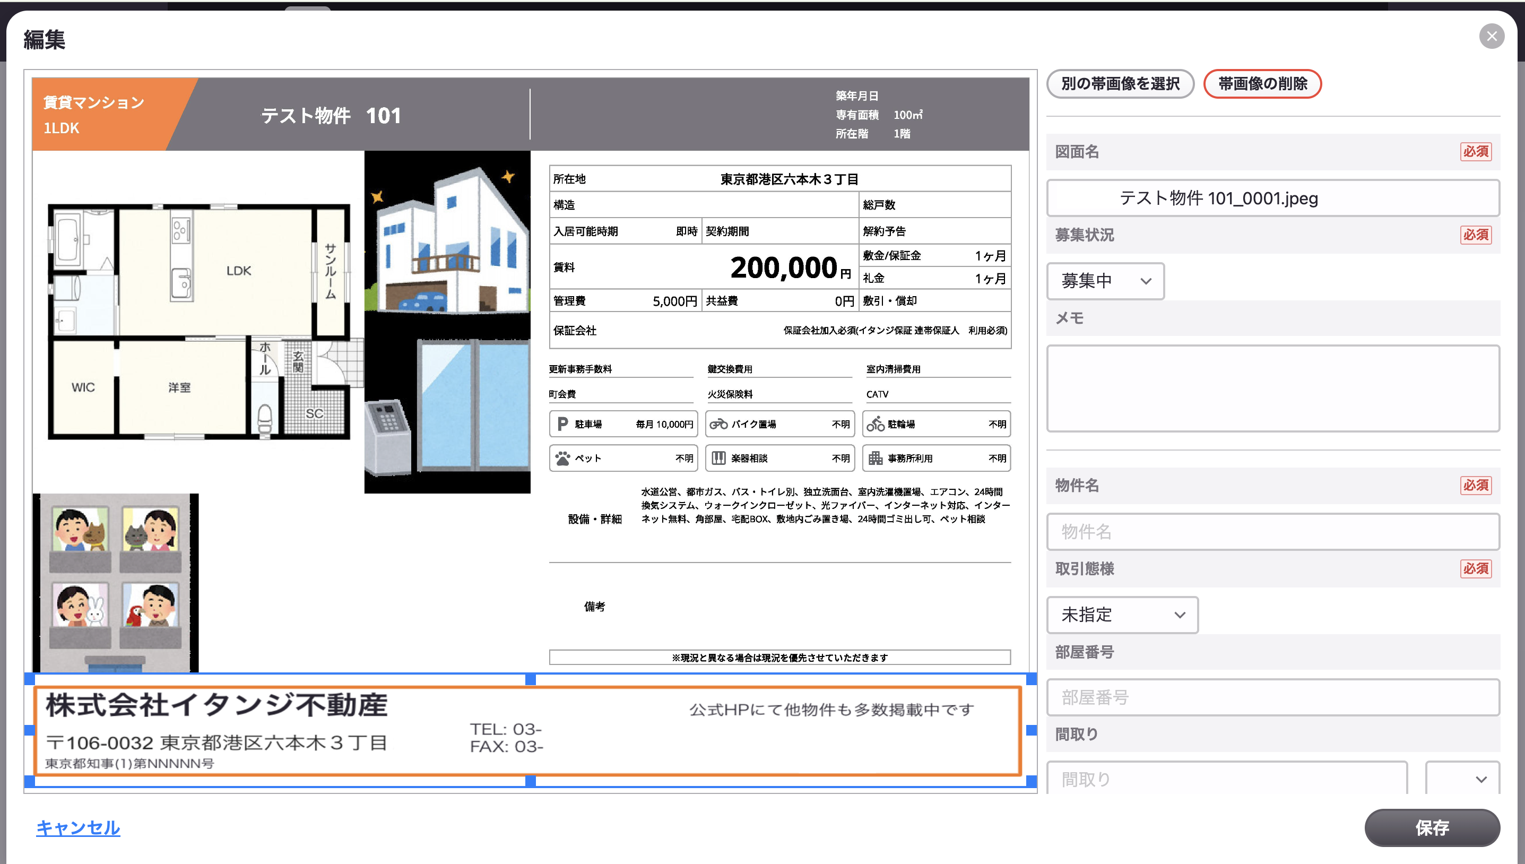
Task: Focus the メモ text area
Action: pos(1273,388)
